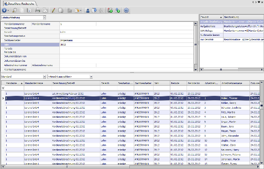The image size is (264, 169).
Task: Expand the arrow beside the blue menu button
Action: [8, 11]
